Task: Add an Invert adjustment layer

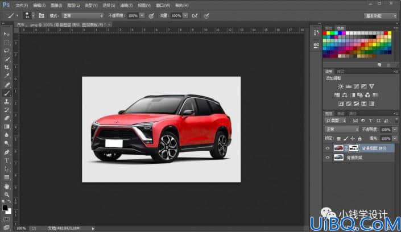Action: pos(341,103)
